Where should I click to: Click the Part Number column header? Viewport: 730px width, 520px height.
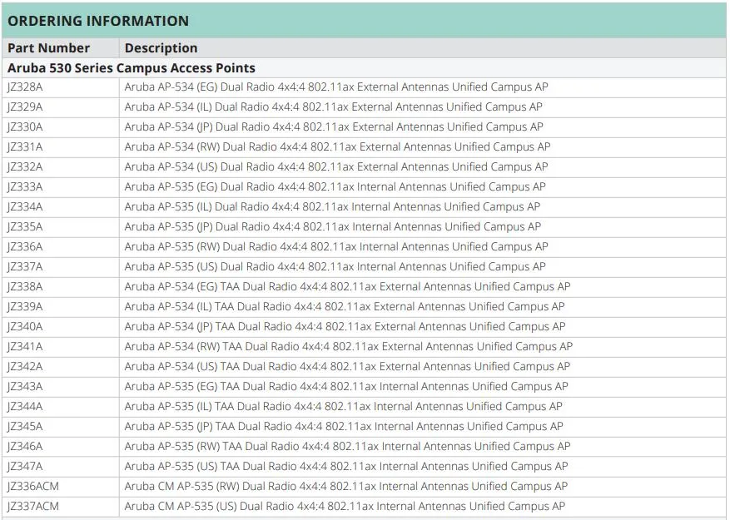click(48, 48)
